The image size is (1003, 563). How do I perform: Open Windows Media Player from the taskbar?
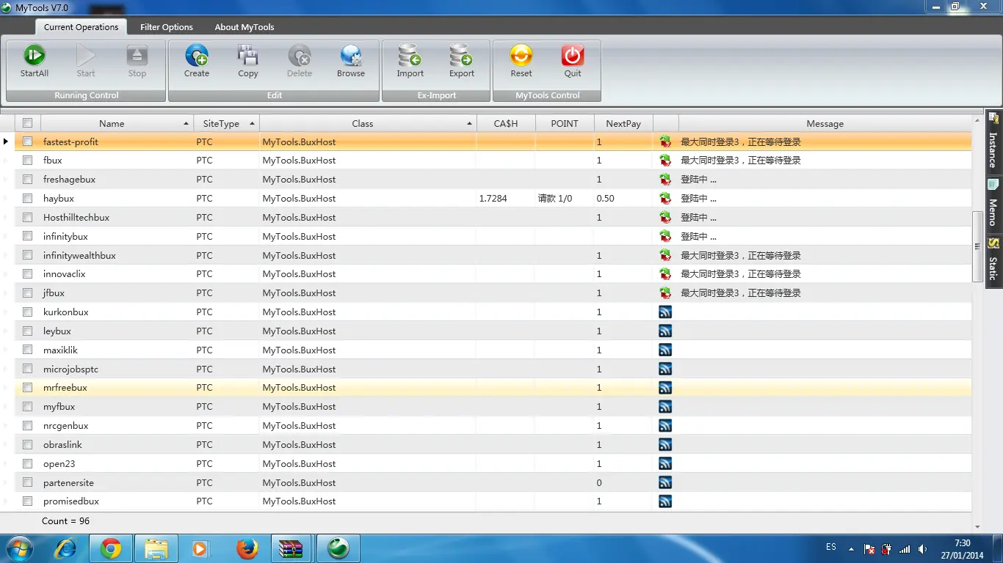click(x=201, y=548)
